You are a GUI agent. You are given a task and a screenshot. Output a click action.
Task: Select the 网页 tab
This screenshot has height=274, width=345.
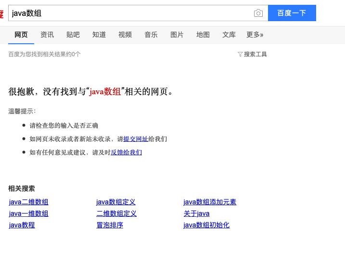21,35
